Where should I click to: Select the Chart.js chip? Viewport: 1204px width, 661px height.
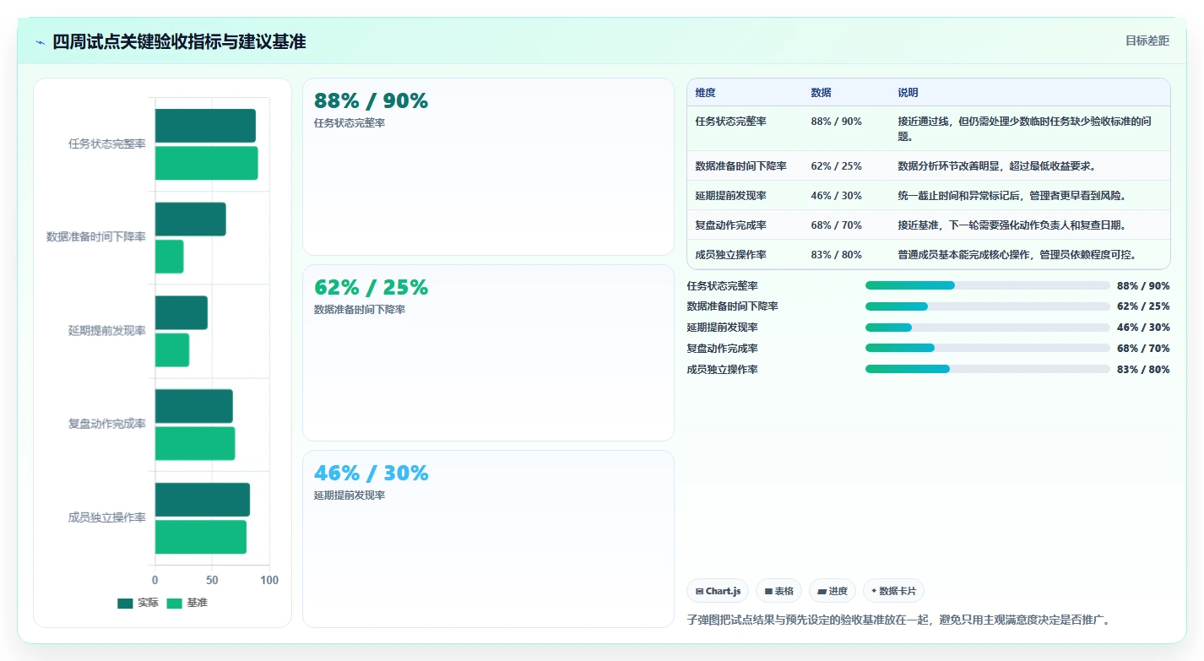pyautogui.click(x=718, y=591)
